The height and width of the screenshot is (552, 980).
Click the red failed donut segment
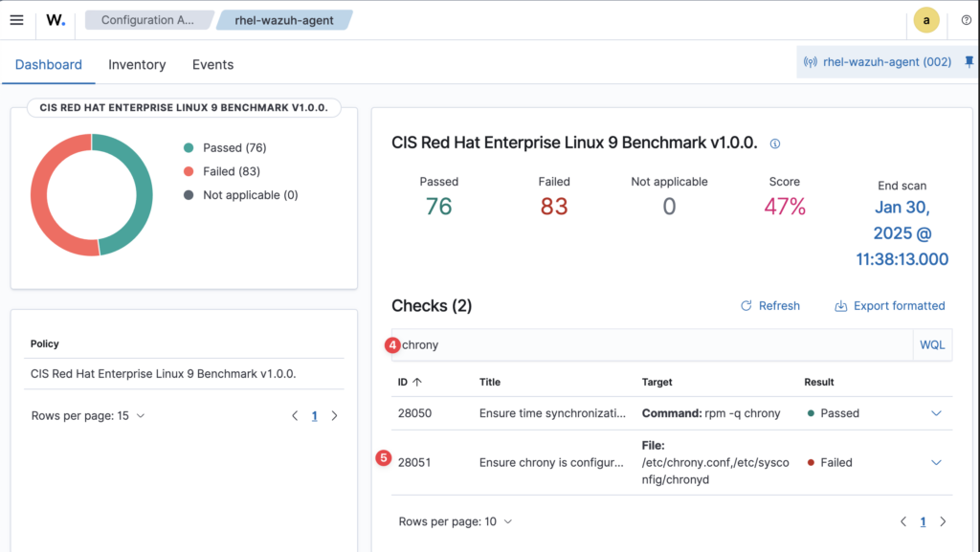(x=38, y=195)
